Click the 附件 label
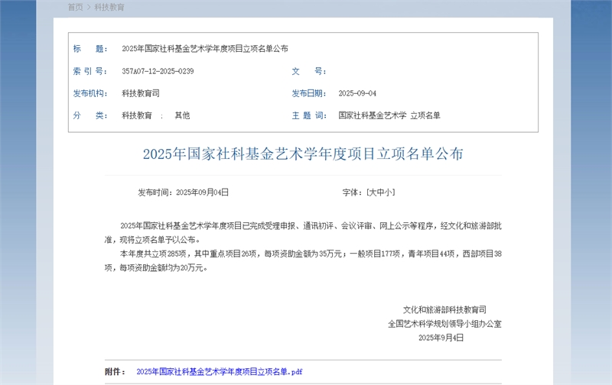Screen dimensions: 612x385 (x=115, y=372)
